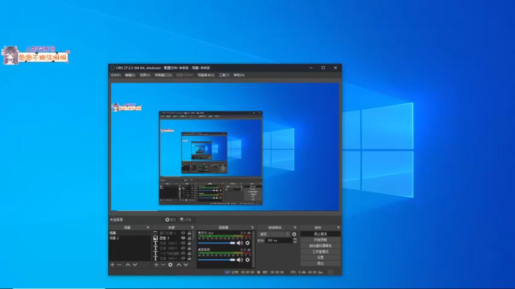The width and height of the screenshot is (515, 289).
Task: Decrease the transition duration with down arrow
Action: [295, 242]
